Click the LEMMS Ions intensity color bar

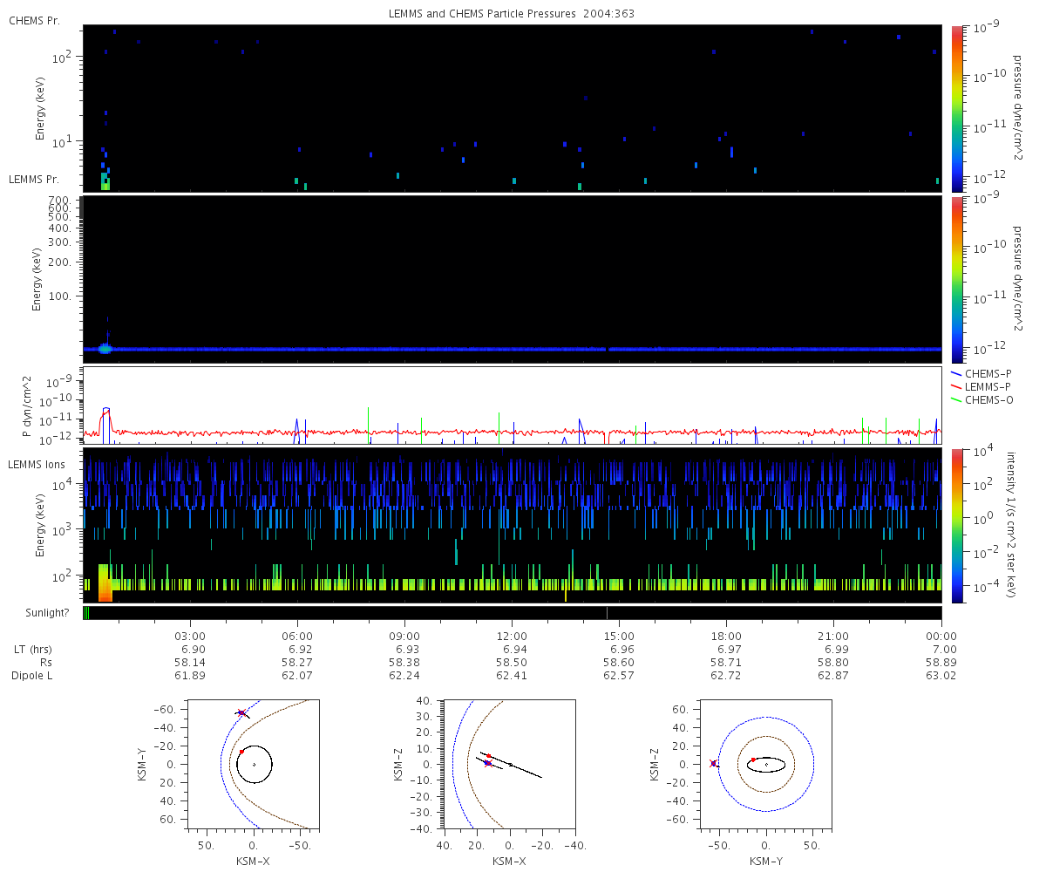[957, 525]
